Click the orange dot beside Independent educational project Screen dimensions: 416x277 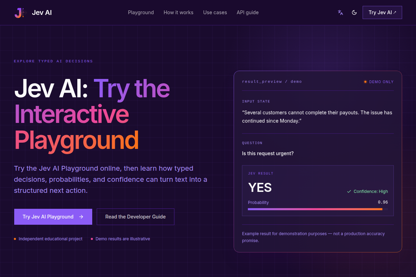(15, 239)
